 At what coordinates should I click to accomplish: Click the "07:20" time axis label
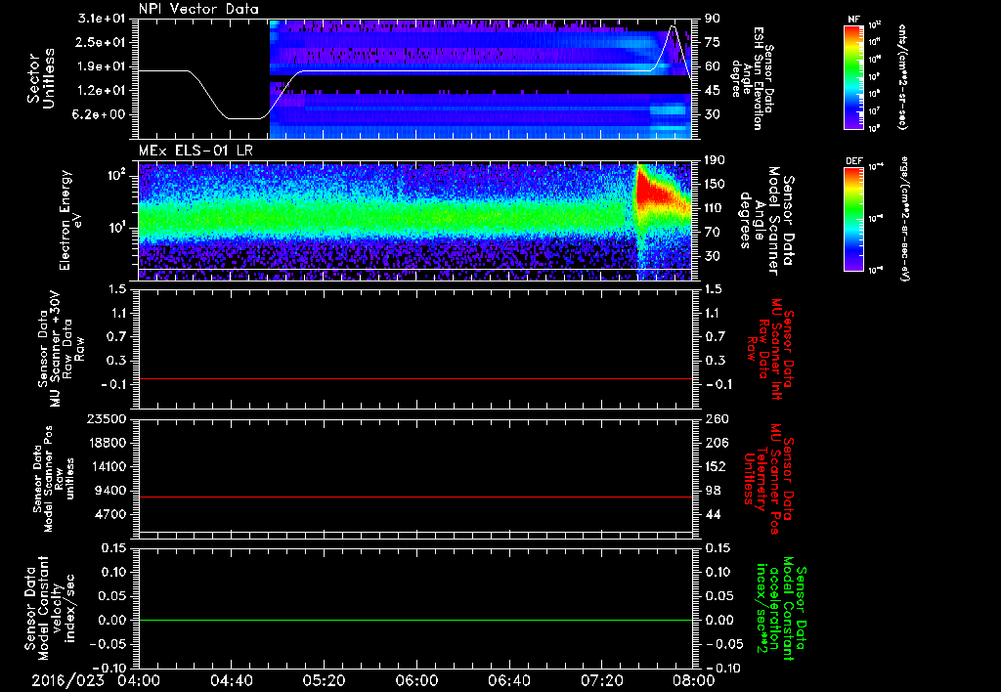coord(601,680)
